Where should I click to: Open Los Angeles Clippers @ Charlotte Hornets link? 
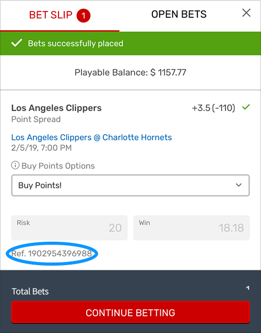(91, 137)
